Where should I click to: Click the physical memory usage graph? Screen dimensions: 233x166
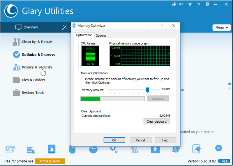click(140, 56)
